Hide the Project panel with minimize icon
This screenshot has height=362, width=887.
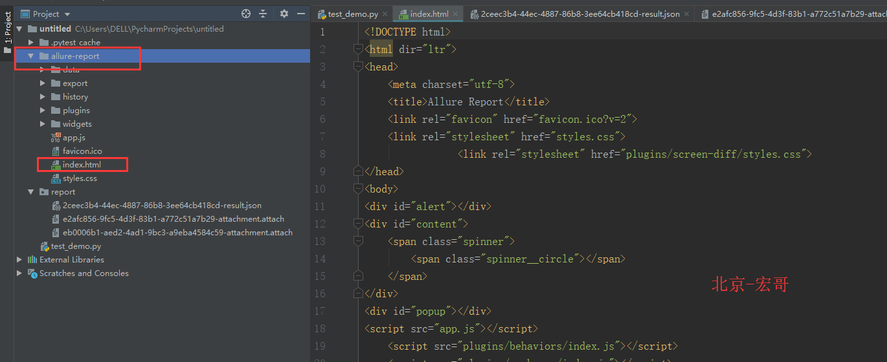click(x=300, y=14)
